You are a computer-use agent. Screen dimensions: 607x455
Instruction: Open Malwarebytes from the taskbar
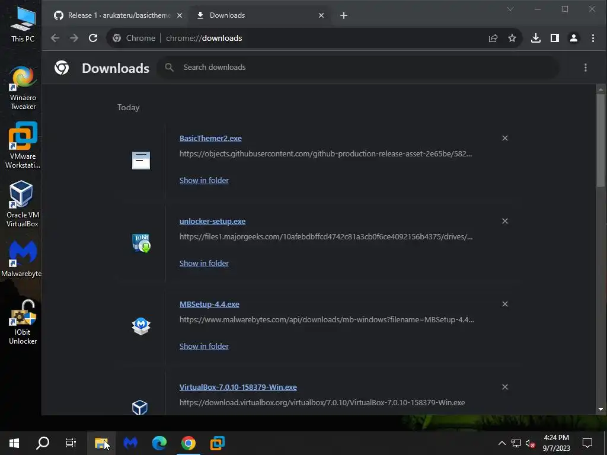pos(130,443)
